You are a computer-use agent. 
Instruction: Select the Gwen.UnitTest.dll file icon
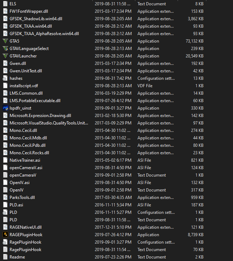point(5,71)
